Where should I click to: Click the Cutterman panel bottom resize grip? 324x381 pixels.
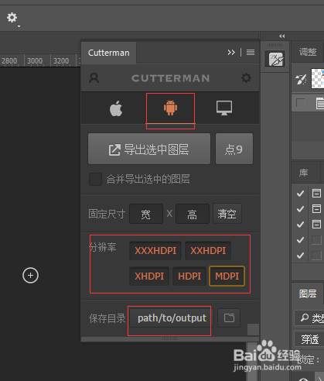170,338
